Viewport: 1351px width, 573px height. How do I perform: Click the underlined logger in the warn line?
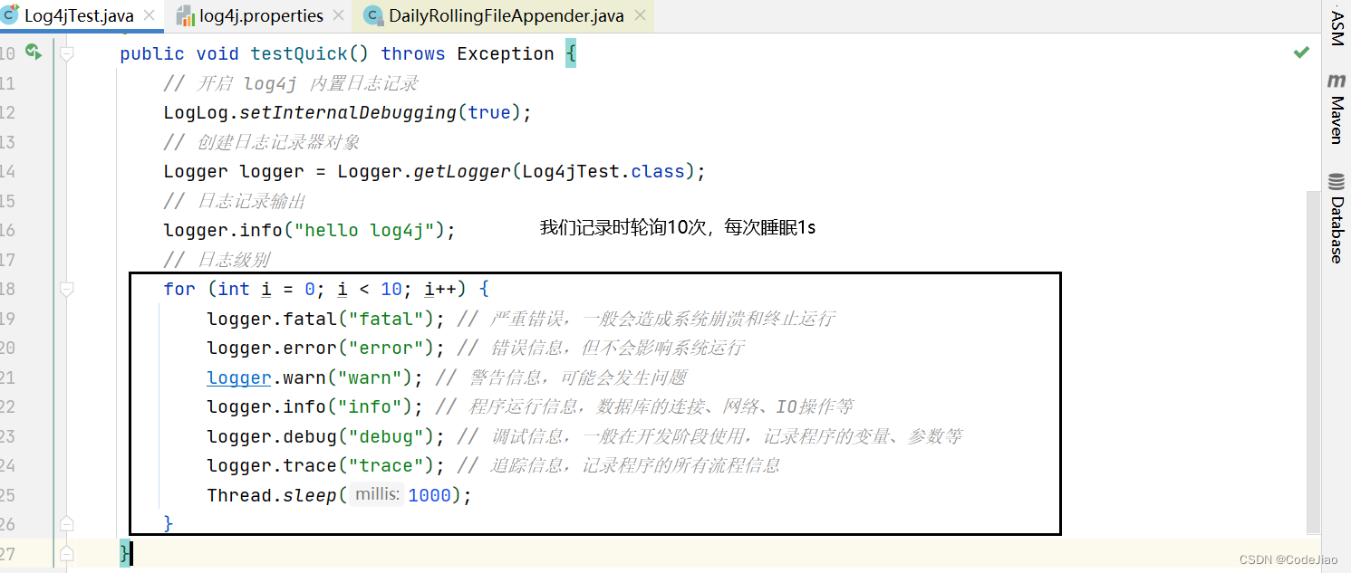tap(239, 377)
